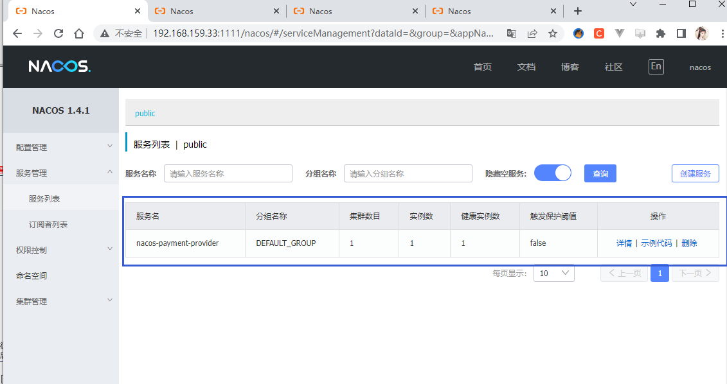Bookmark this page with star icon

coord(553,33)
